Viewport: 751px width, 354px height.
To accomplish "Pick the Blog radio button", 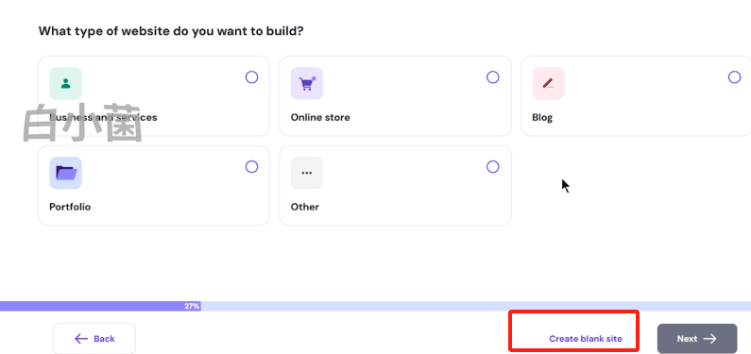I will (734, 77).
